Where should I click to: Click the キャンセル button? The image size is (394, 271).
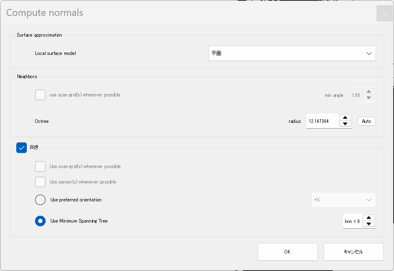tap(353, 251)
